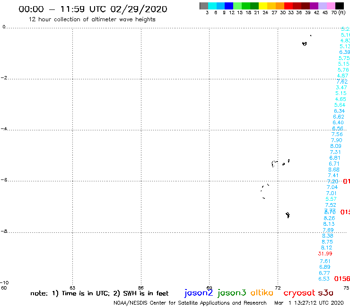Click the 5.57 wave height value

point(331,199)
